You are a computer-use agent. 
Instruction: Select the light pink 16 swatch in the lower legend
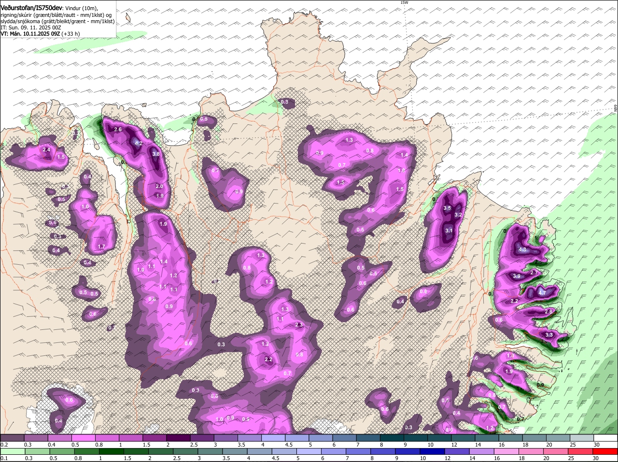click(x=506, y=451)
